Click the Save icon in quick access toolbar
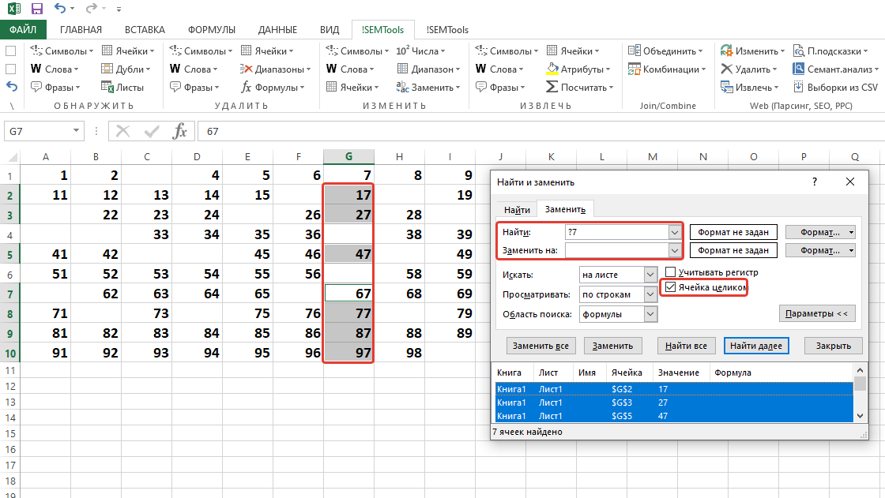Image resolution: width=885 pixels, height=498 pixels. [x=36, y=9]
